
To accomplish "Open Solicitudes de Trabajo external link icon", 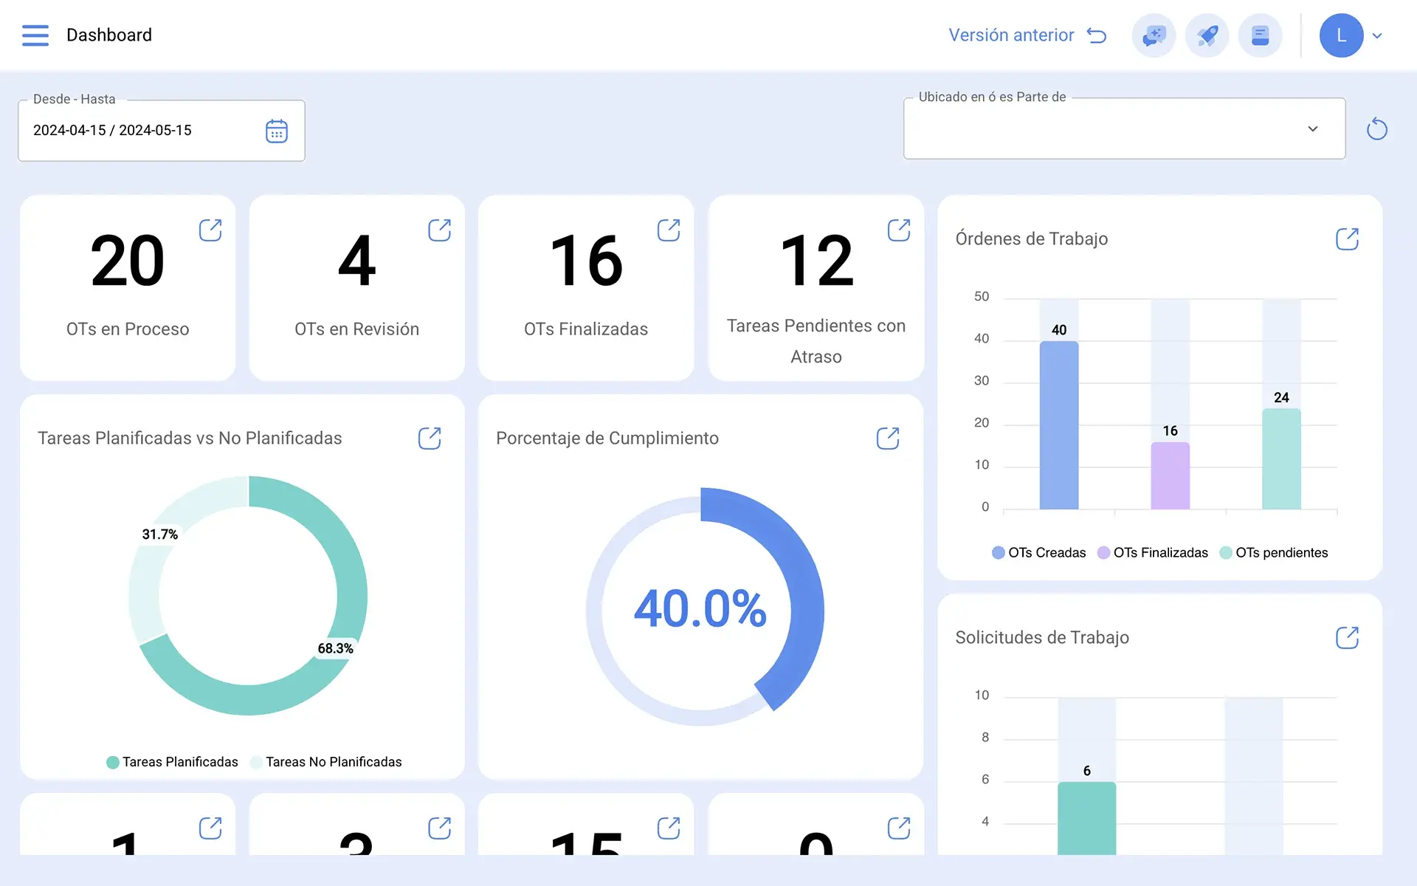I will [1347, 638].
